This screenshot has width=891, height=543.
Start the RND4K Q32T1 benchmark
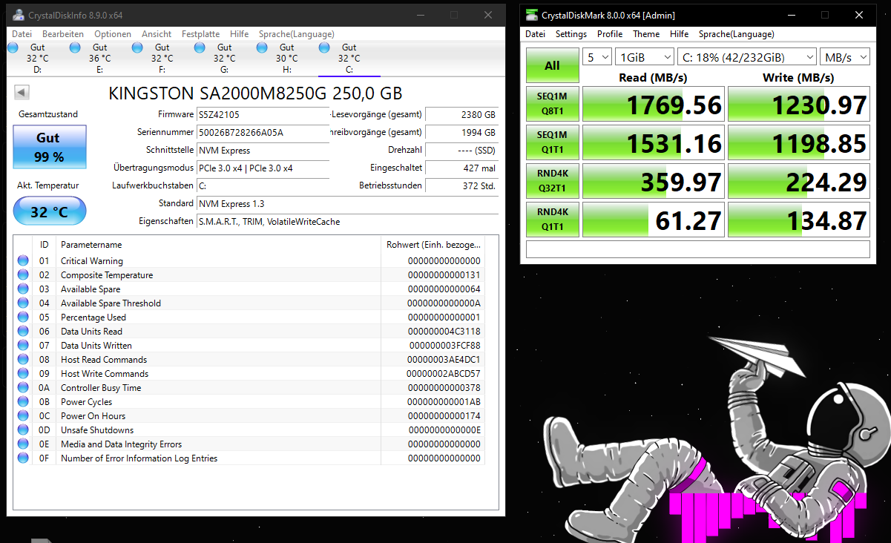coord(552,180)
